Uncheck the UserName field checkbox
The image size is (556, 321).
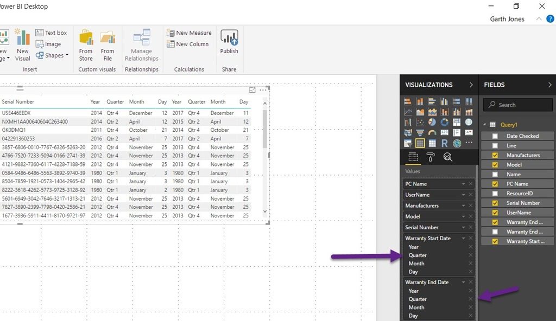click(x=495, y=213)
